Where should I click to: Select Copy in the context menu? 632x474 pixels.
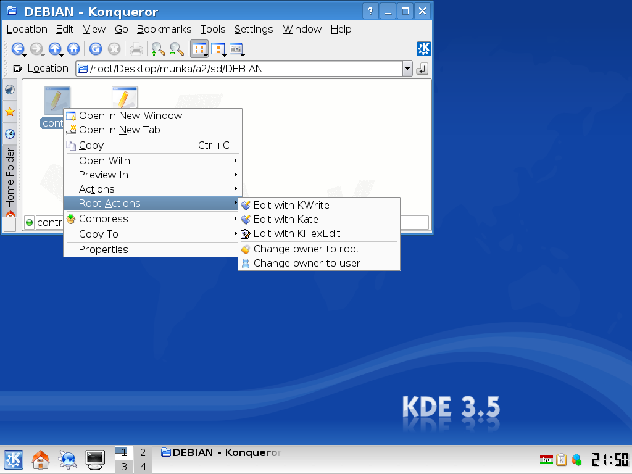click(152, 146)
